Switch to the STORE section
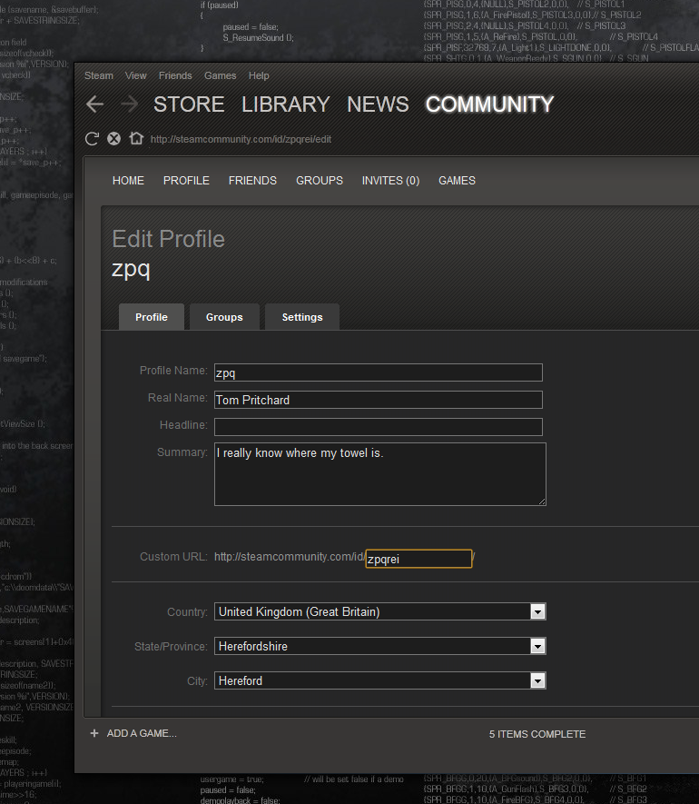The width and height of the screenshot is (699, 804). [189, 104]
